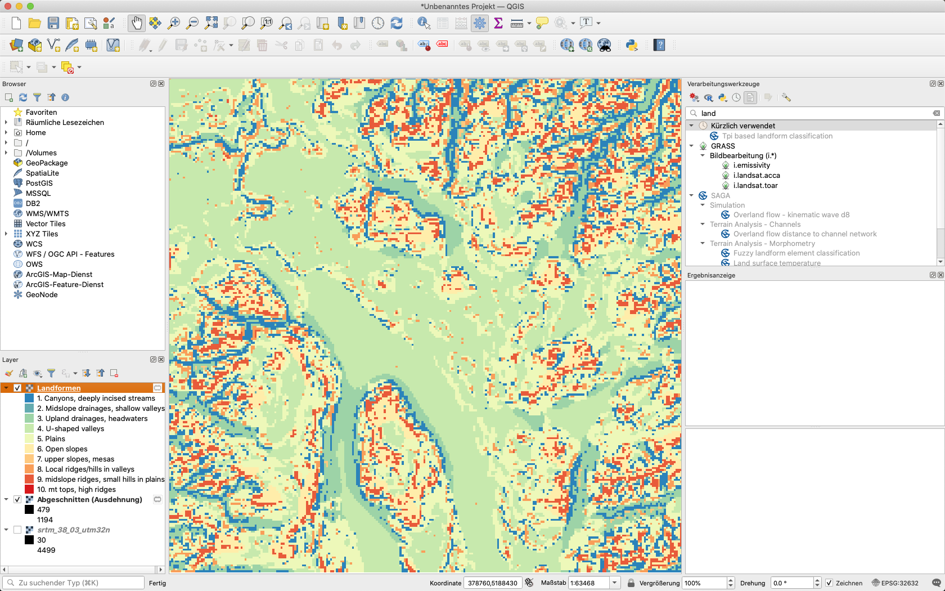Uncheck the Zeichnen render checkbox
Viewport: 945px width, 591px height.
click(829, 583)
